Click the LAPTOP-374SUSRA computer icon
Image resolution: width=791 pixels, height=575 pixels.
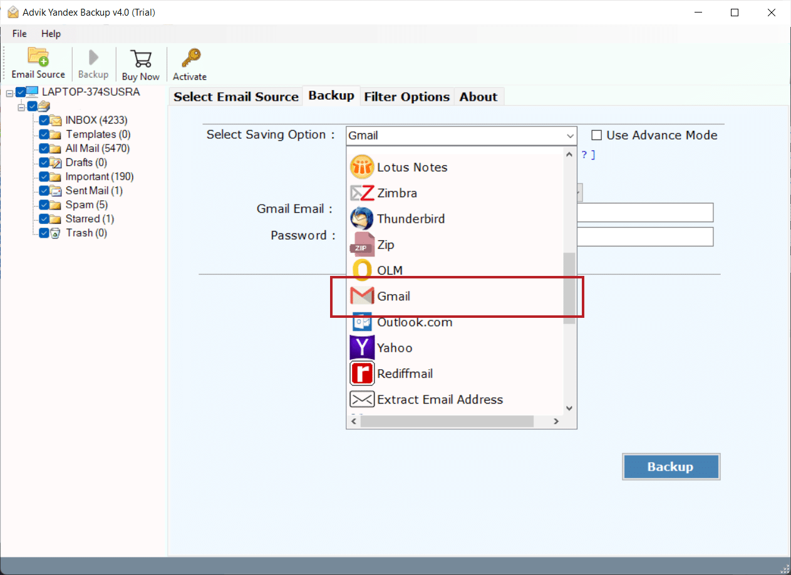pos(32,92)
